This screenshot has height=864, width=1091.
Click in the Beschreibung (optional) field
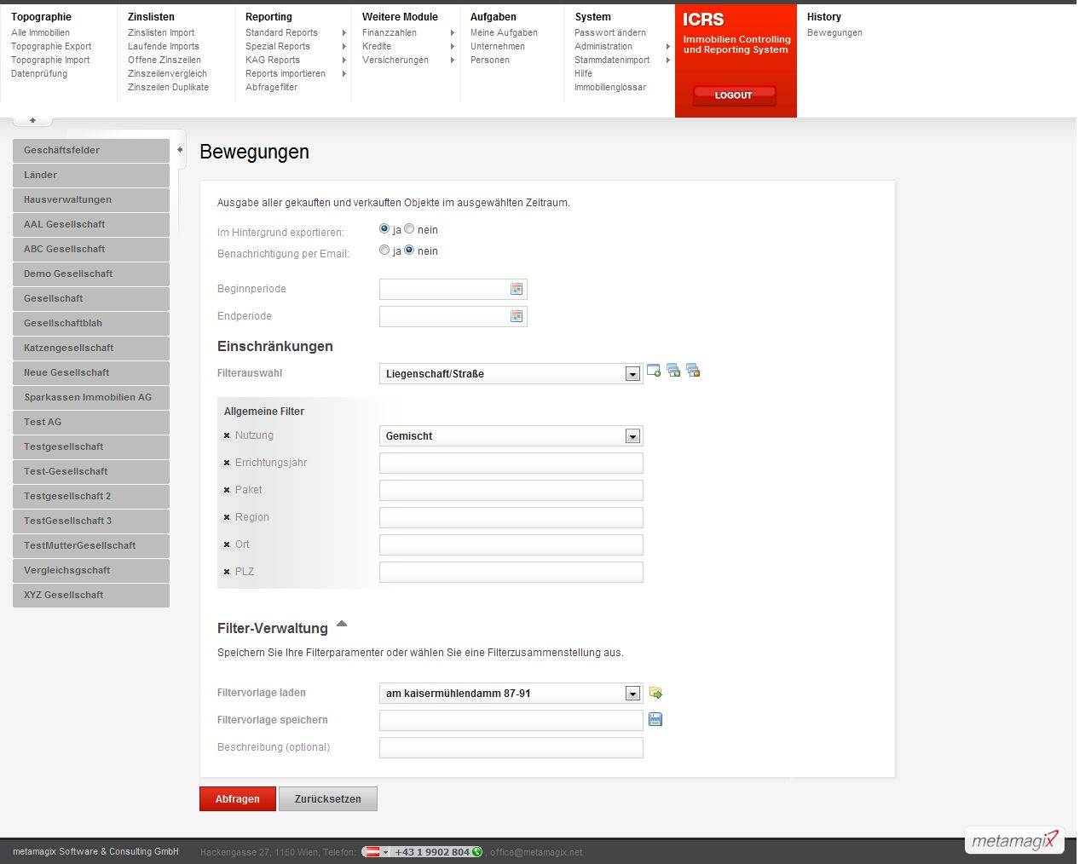click(x=511, y=748)
